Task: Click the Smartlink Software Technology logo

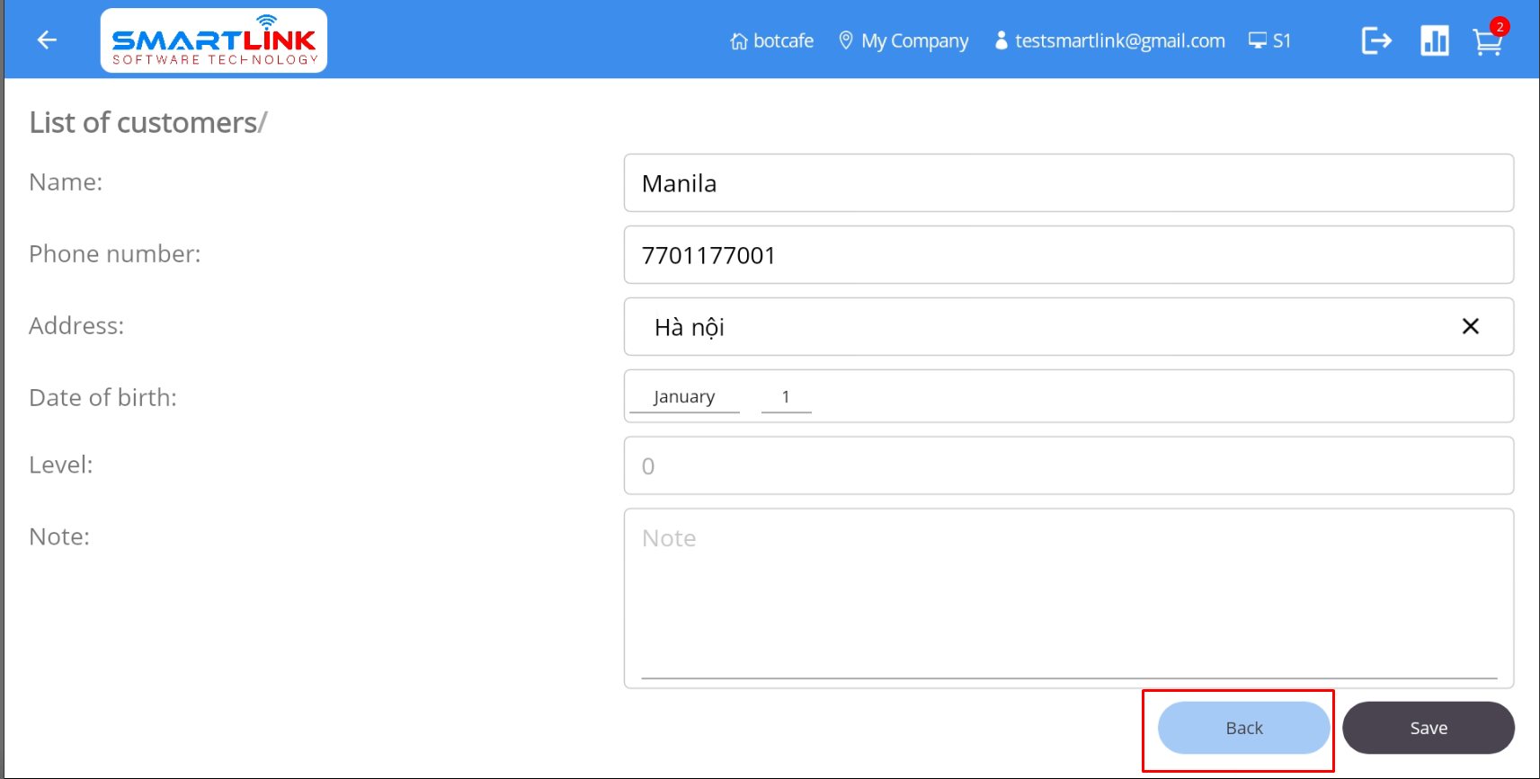Action: (x=214, y=40)
